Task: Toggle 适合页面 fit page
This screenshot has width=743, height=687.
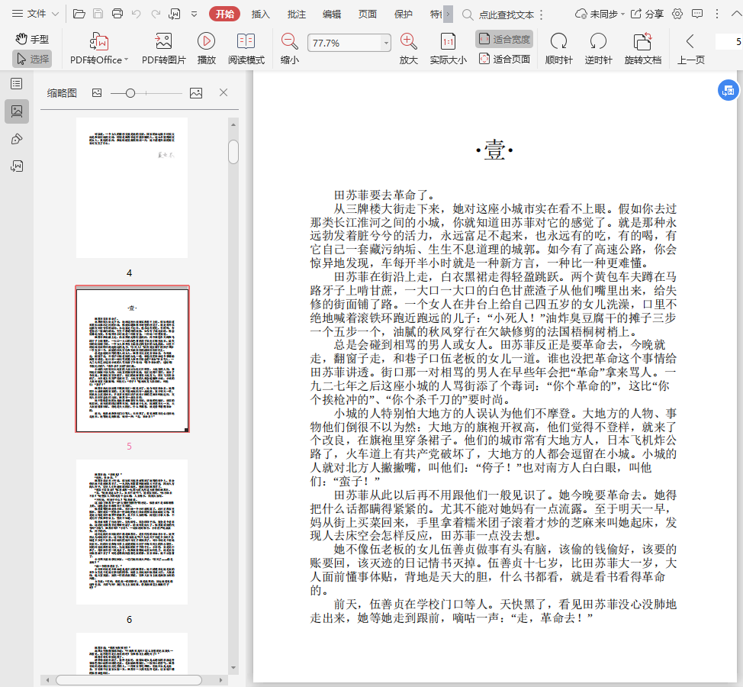Action: [x=504, y=60]
